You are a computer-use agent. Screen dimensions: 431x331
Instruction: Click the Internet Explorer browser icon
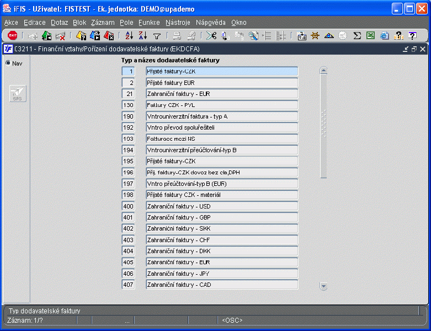(385, 35)
